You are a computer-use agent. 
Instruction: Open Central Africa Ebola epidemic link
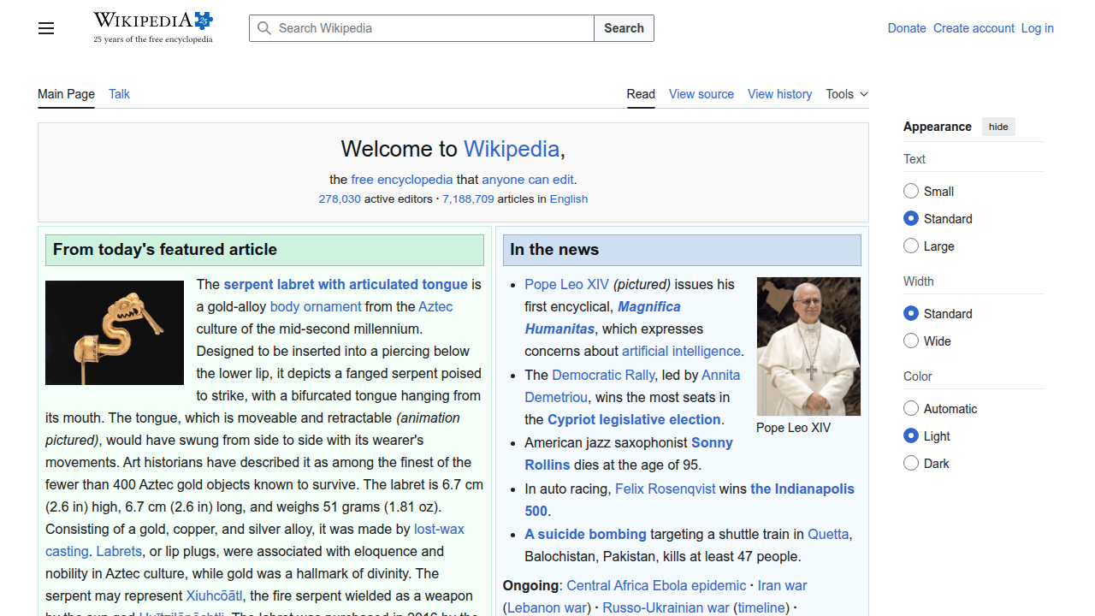pyautogui.click(x=656, y=585)
